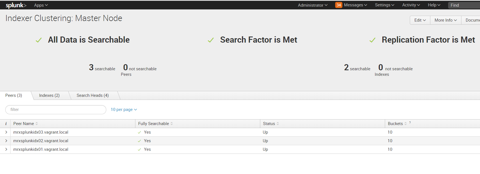The height and width of the screenshot is (174, 480).
Task: Click the Splunk logo
Action: (16, 5)
